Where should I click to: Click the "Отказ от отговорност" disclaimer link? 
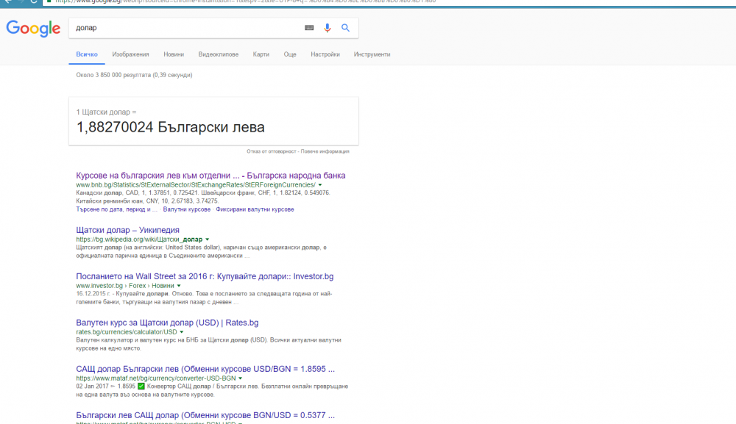[x=272, y=151]
